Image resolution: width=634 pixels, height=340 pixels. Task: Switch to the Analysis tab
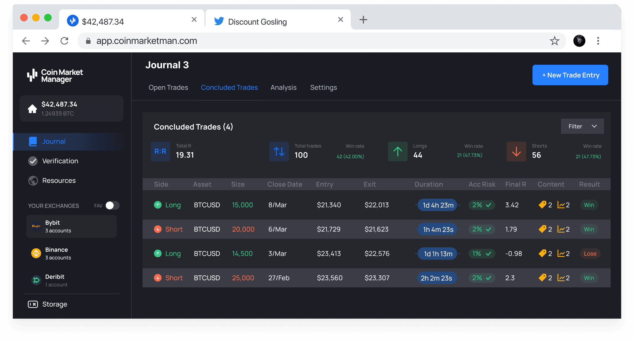pos(284,87)
